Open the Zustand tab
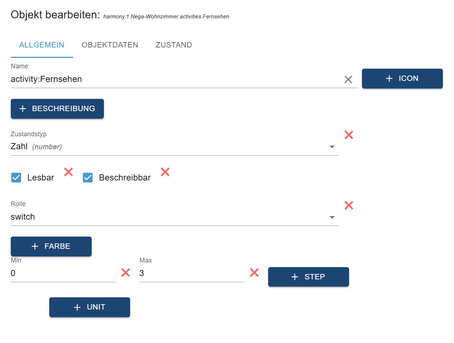Image resolution: width=454 pixels, height=343 pixels. 174,45
